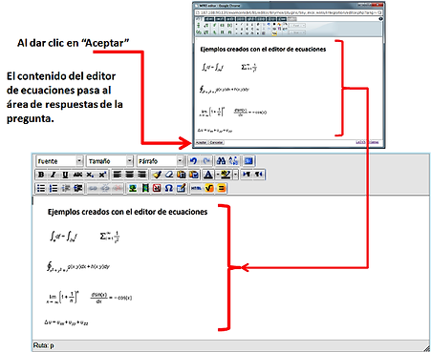The height and width of the screenshot is (352, 431).
Task: Apply superscript formatting
Action: tap(102, 175)
